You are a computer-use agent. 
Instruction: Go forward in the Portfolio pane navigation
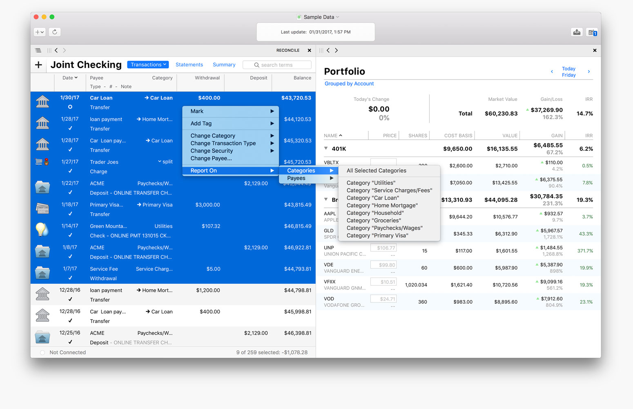click(336, 50)
